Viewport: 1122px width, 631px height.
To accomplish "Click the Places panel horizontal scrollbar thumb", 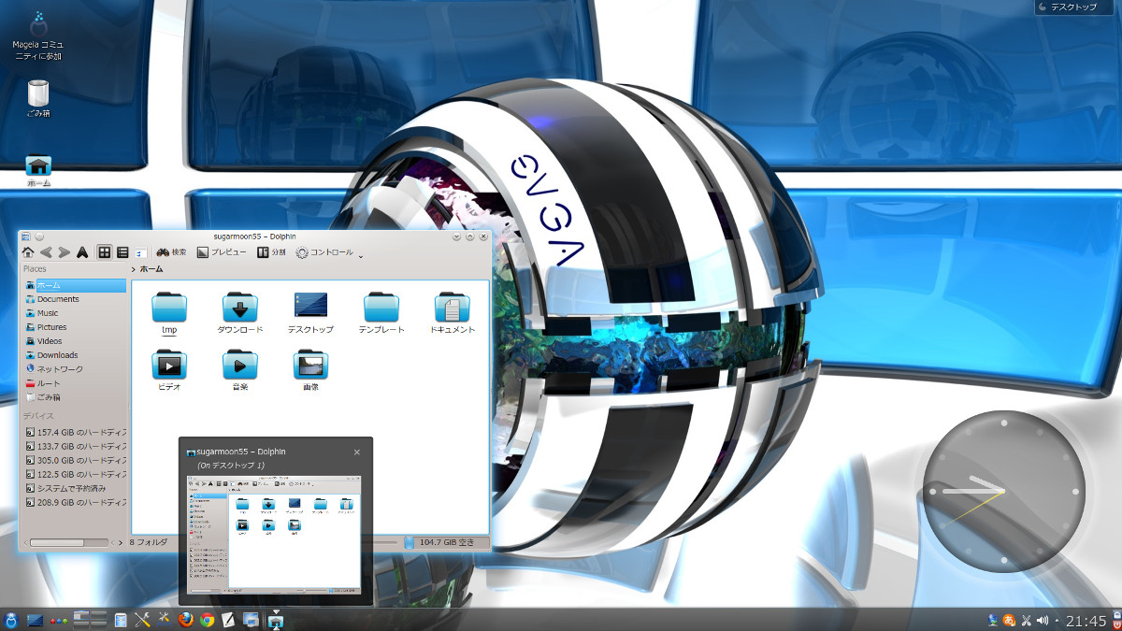I will [x=56, y=542].
